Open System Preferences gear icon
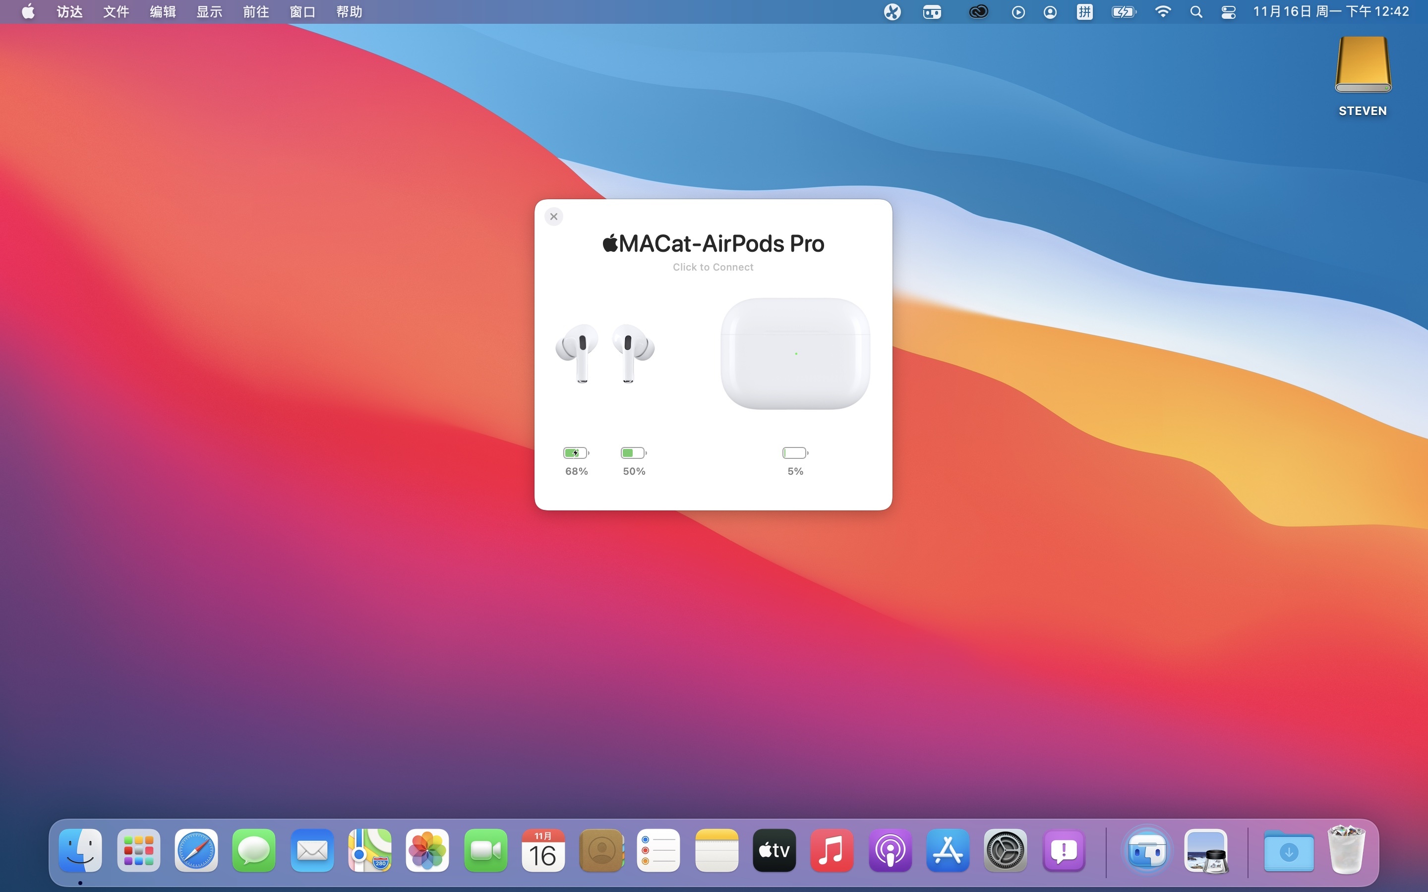Viewport: 1428px width, 892px height. tap(1006, 850)
